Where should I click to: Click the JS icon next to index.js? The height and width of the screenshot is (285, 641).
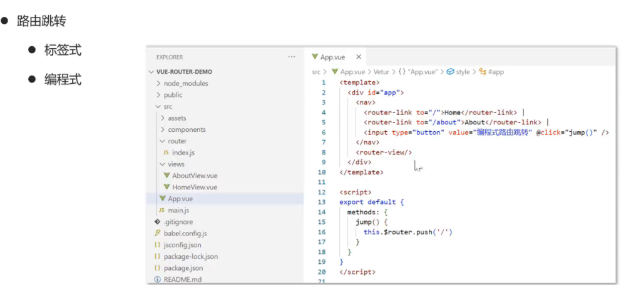[x=165, y=152]
